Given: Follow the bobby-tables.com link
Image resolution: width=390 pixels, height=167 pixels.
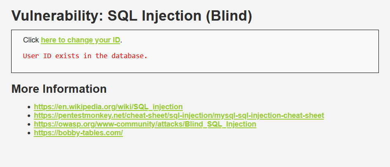Looking at the screenshot, I should (x=78, y=133).
